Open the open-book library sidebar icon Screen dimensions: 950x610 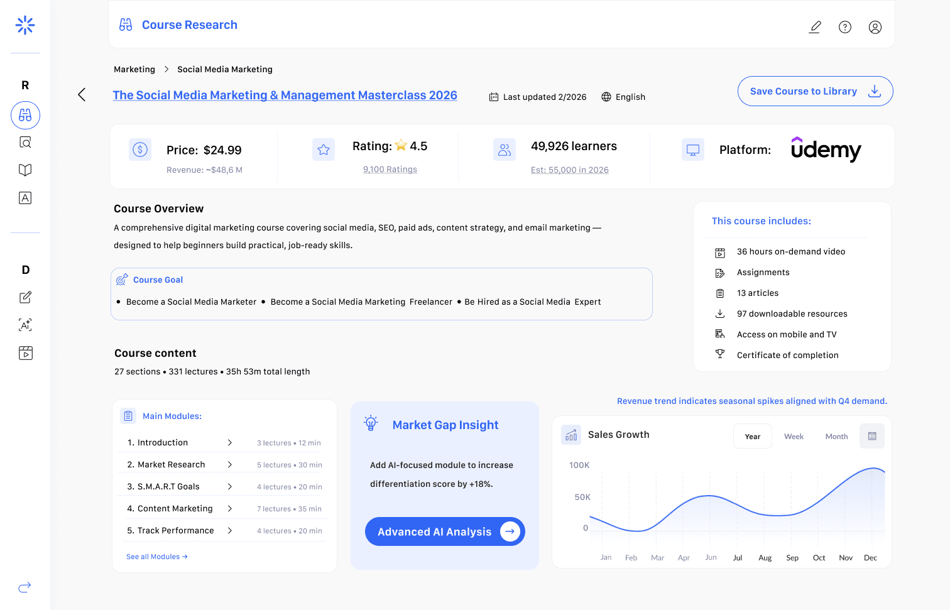[x=25, y=170]
